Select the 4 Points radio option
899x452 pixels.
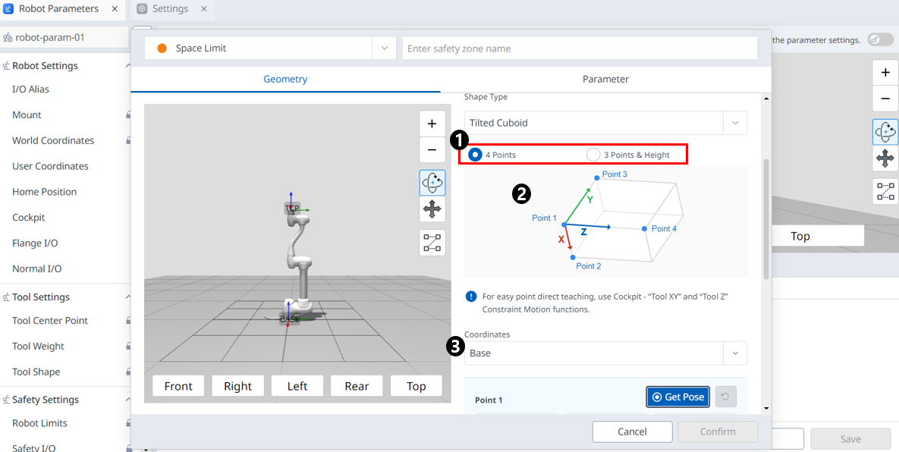pyautogui.click(x=476, y=155)
